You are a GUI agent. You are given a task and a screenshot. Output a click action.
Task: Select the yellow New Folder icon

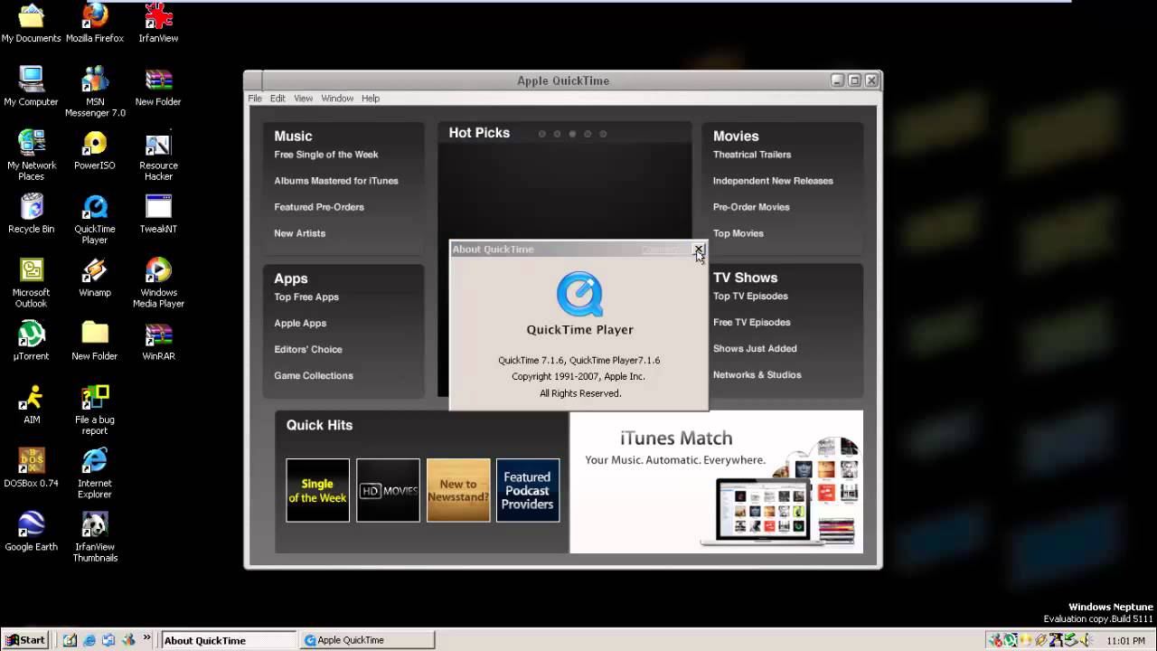95,340
